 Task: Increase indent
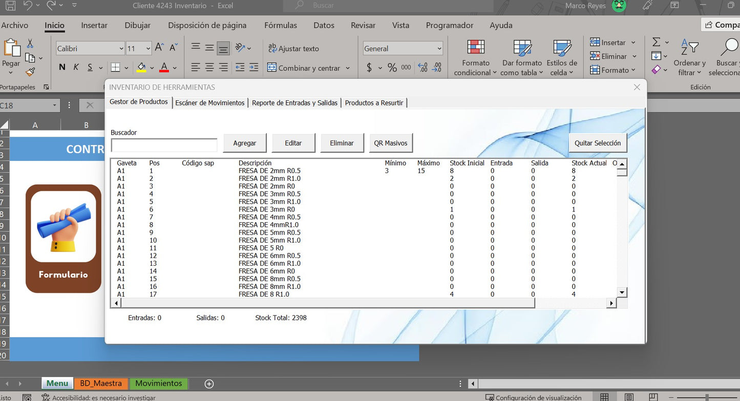pos(253,67)
